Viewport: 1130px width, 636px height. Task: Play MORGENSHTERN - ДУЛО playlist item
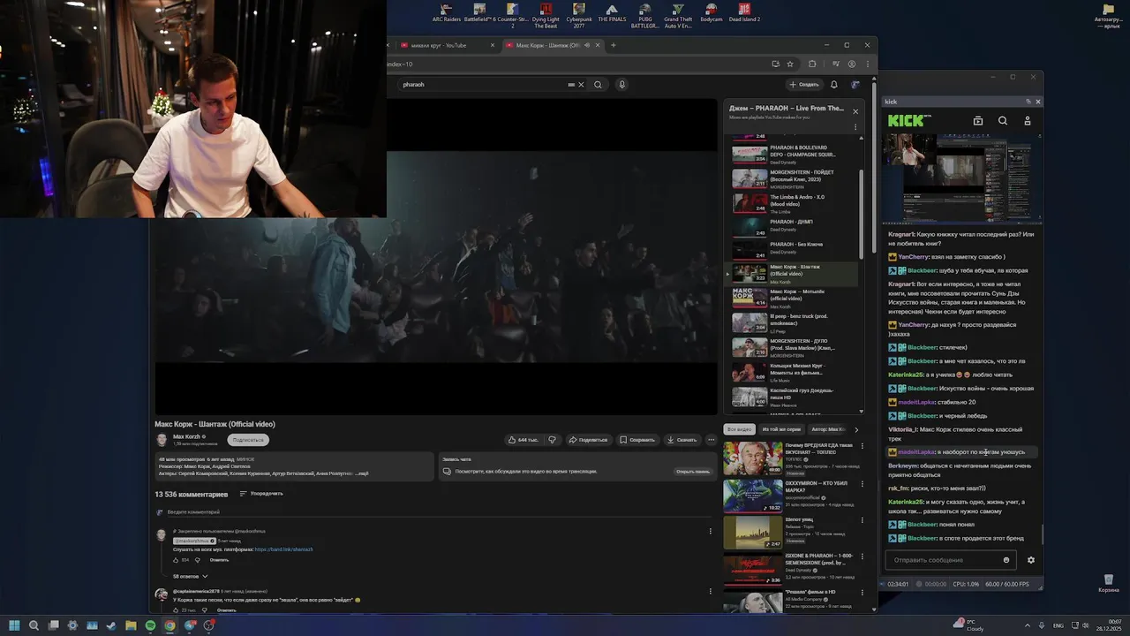point(790,347)
